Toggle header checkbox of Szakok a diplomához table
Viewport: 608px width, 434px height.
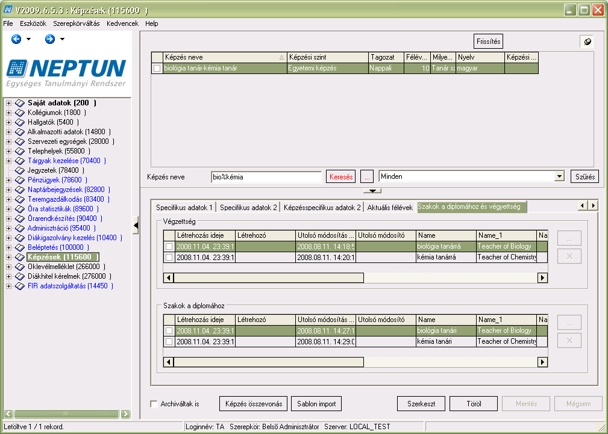[169, 320]
